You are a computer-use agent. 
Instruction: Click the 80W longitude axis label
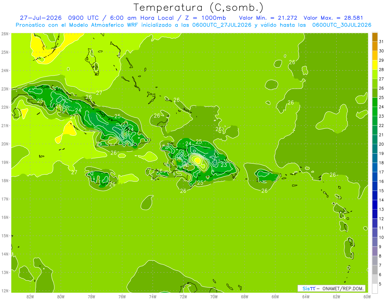61,296
